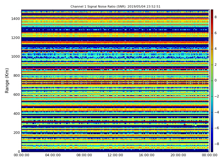The width and height of the screenshot is (224, 168).
Task: Click the colorbar label 2
Action: click(x=216, y=65)
